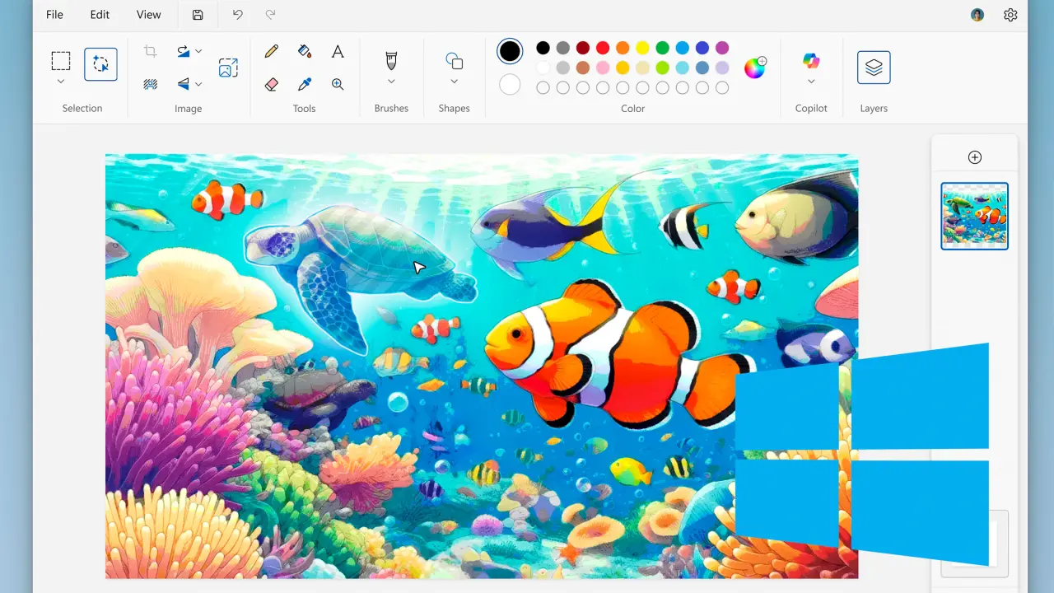Pick the Eraser tool
Screen dimensions: 1054x593
coord(272,84)
